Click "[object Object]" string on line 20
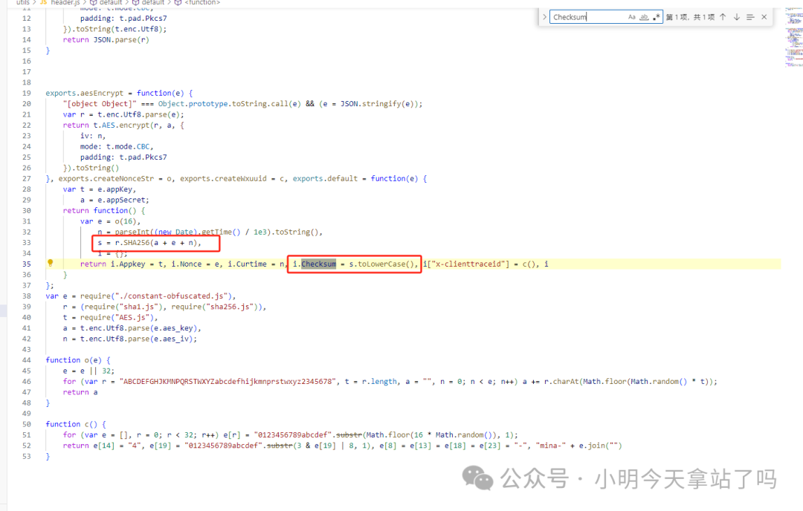803x511 pixels. (x=100, y=104)
